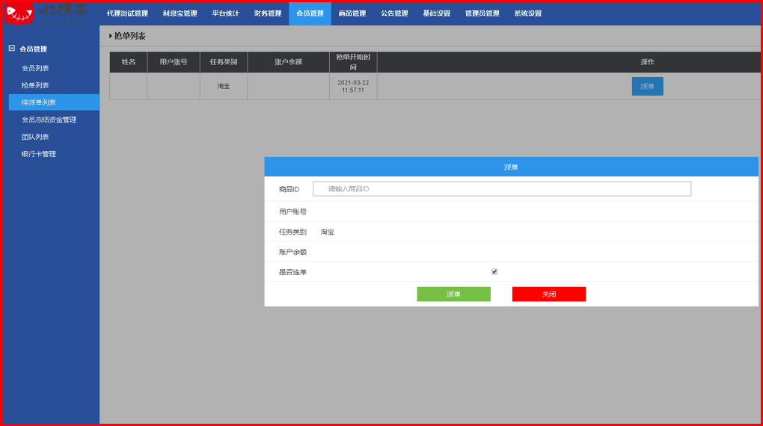
Task: Go to 团队列表 in the sidebar
Action: pyautogui.click(x=35, y=137)
